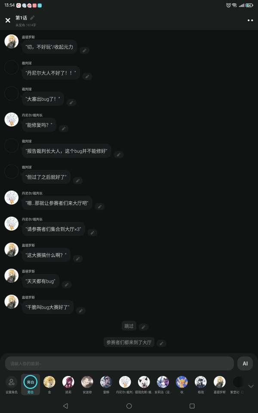Edit the "天天都有bug" message
Screen dimensions: 258x413
(x=67, y=285)
